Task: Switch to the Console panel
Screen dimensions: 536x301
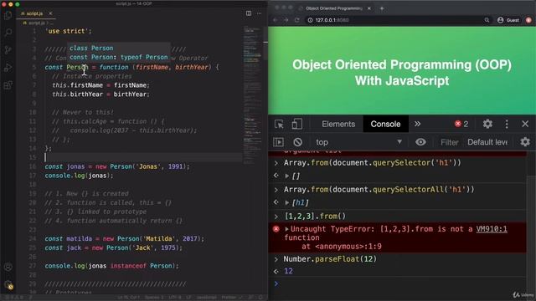Action: 385,124
